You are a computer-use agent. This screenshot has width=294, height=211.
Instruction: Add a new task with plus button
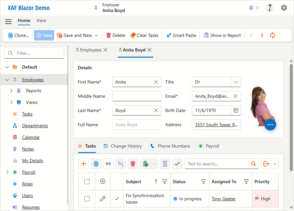[x=84, y=164]
